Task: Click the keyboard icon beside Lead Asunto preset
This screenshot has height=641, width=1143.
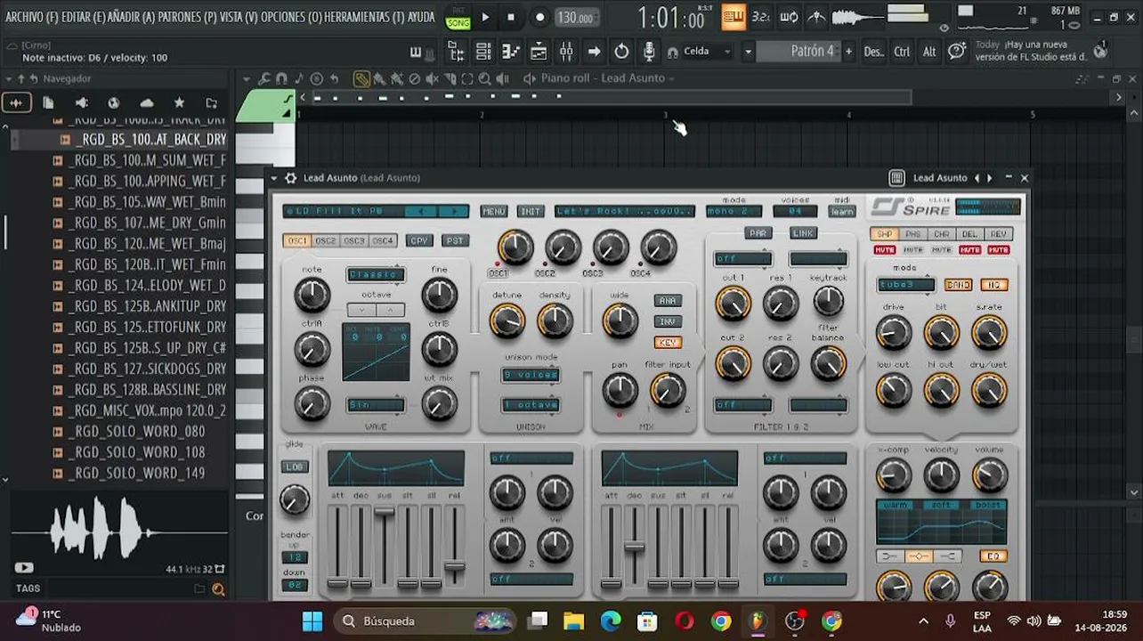Action: [897, 178]
